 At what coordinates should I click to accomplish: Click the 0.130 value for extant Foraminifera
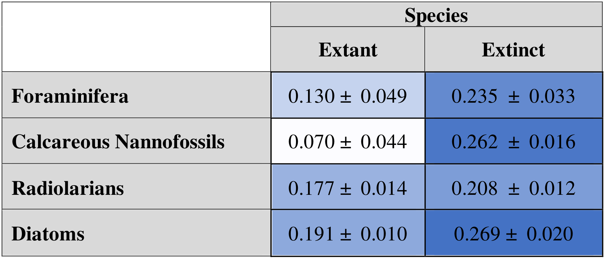(x=311, y=96)
